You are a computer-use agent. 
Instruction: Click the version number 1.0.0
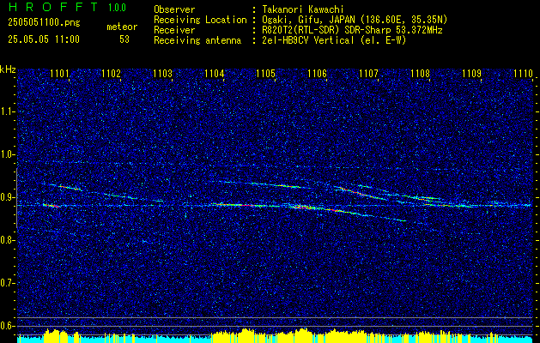[x=117, y=8]
